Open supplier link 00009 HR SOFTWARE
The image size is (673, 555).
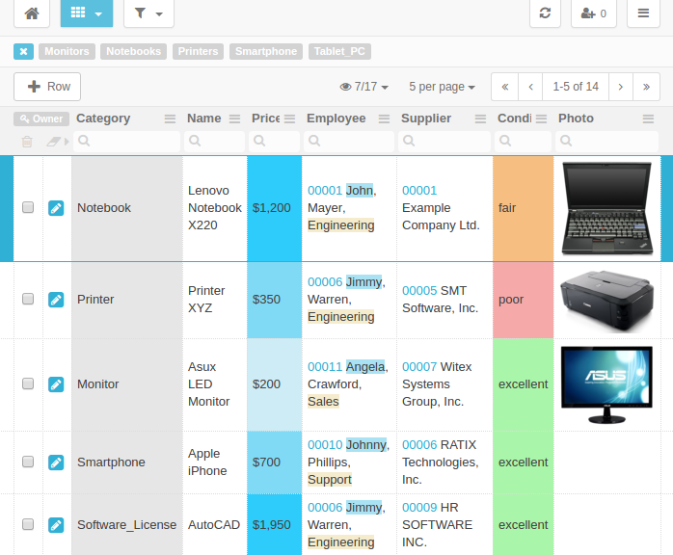click(x=419, y=508)
